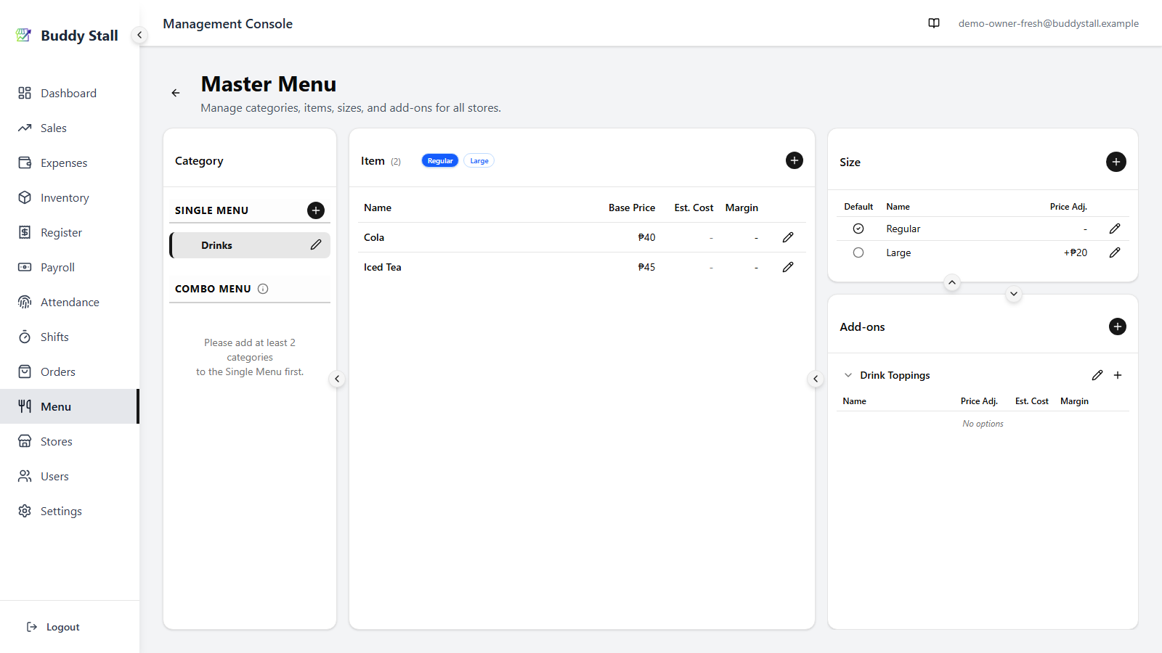Add a new size option
This screenshot has height=653, width=1162.
click(1116, 162)
